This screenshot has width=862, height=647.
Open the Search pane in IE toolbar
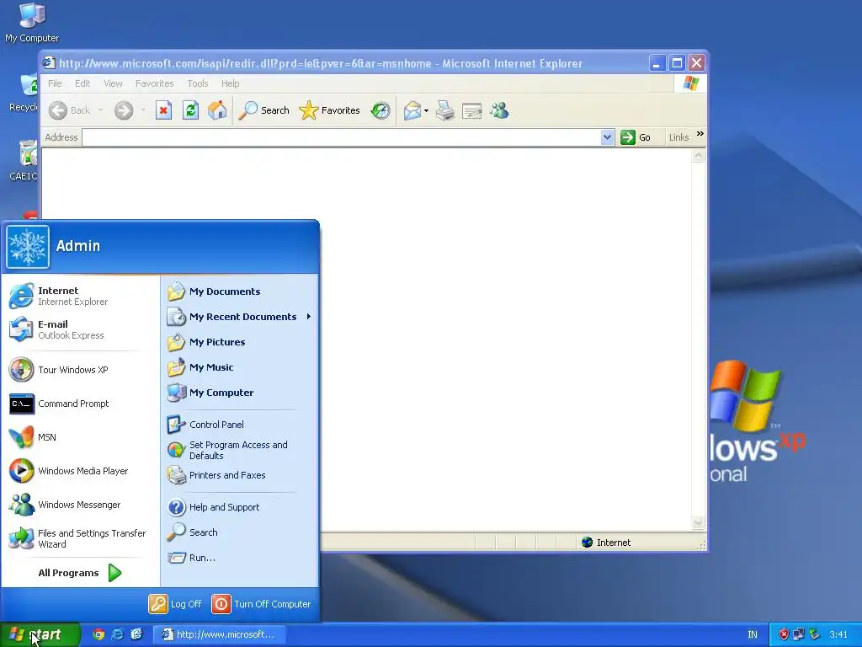pyautogui.click(x=263, y=110)
